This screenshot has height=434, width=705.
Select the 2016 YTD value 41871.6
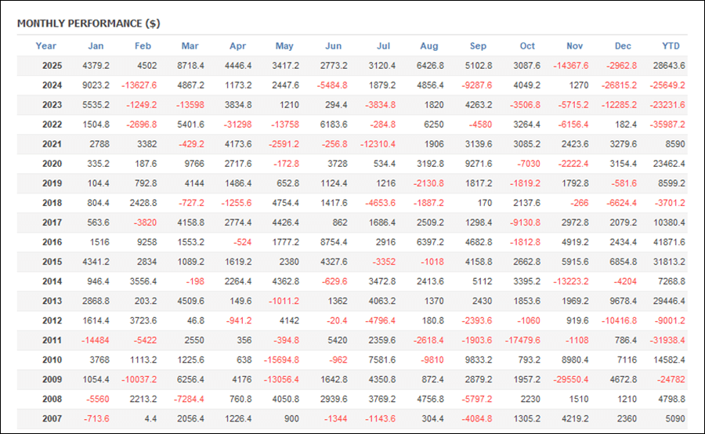coord(668,242)
